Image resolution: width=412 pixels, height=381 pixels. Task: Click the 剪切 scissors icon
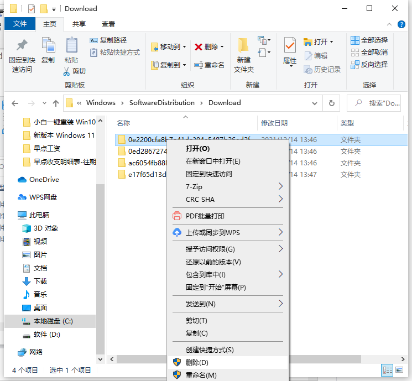pyautogui.click(x=67, y=71)
